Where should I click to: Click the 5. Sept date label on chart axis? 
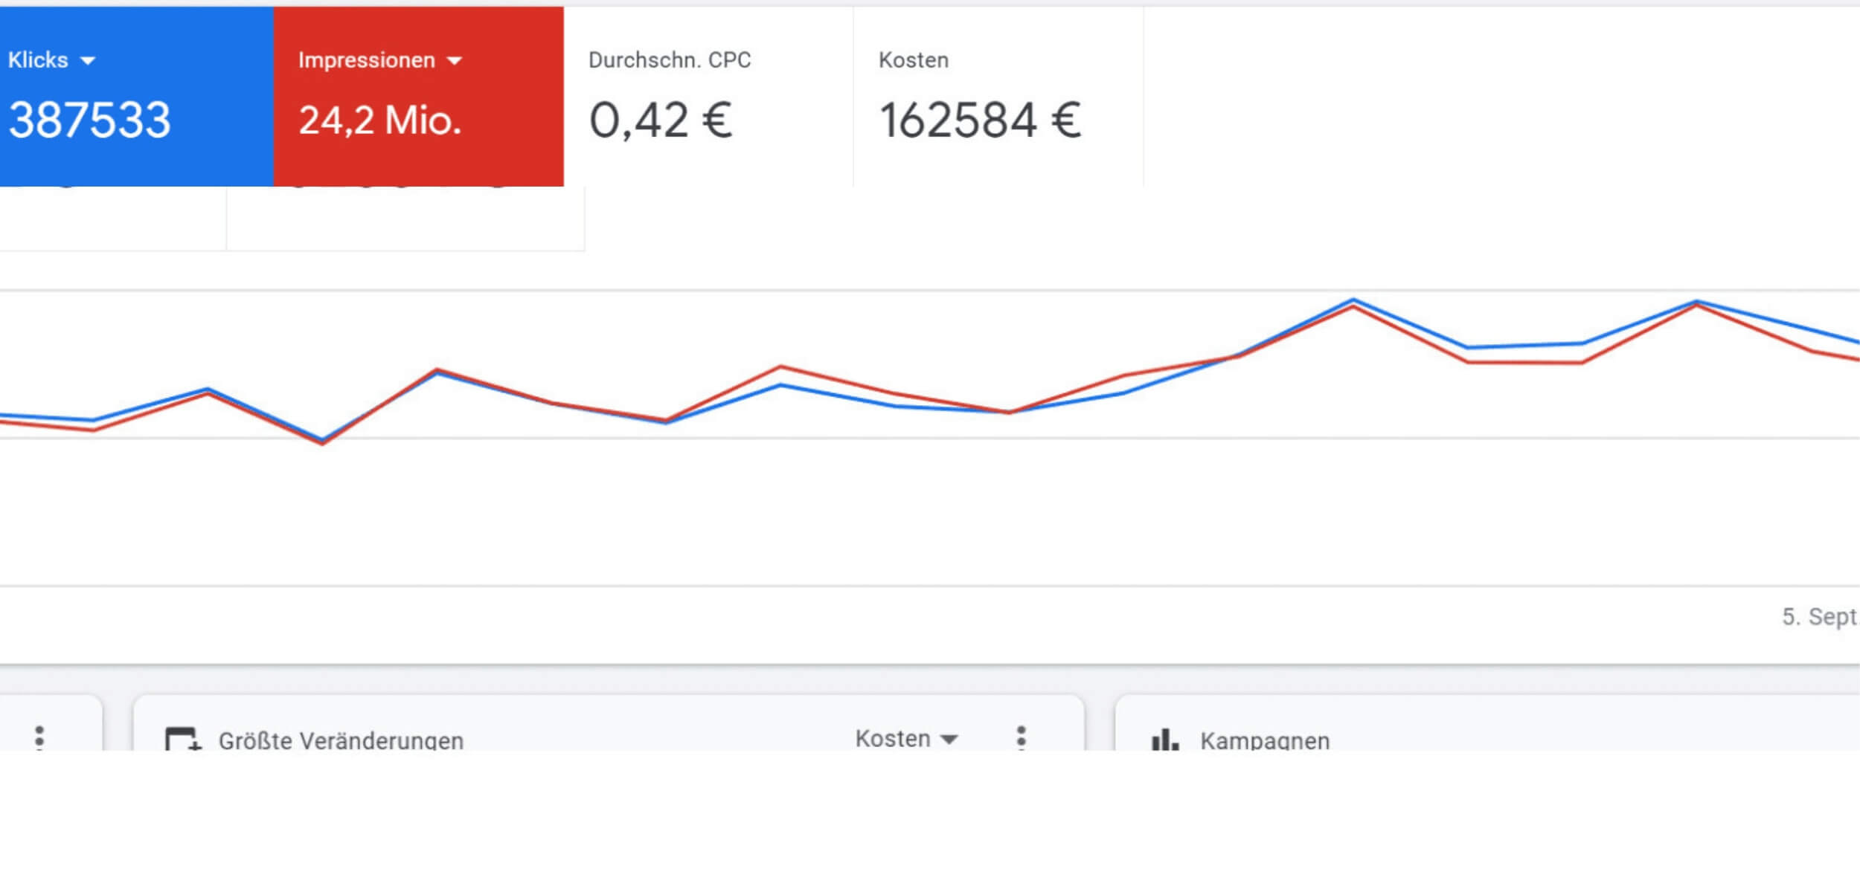tap(1818, 616)
